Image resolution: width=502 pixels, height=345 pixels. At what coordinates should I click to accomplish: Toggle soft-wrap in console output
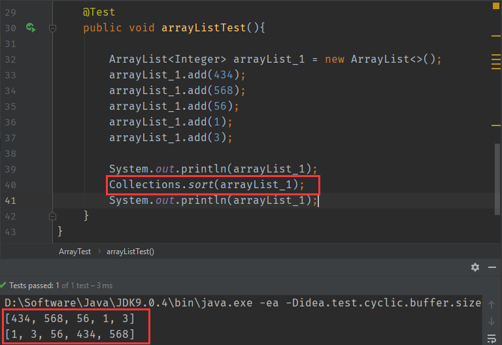492,338
